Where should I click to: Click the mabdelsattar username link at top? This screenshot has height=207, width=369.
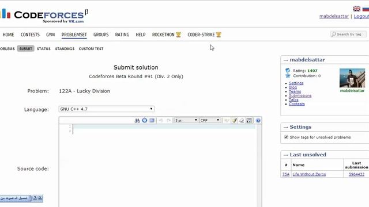(334, 16)
